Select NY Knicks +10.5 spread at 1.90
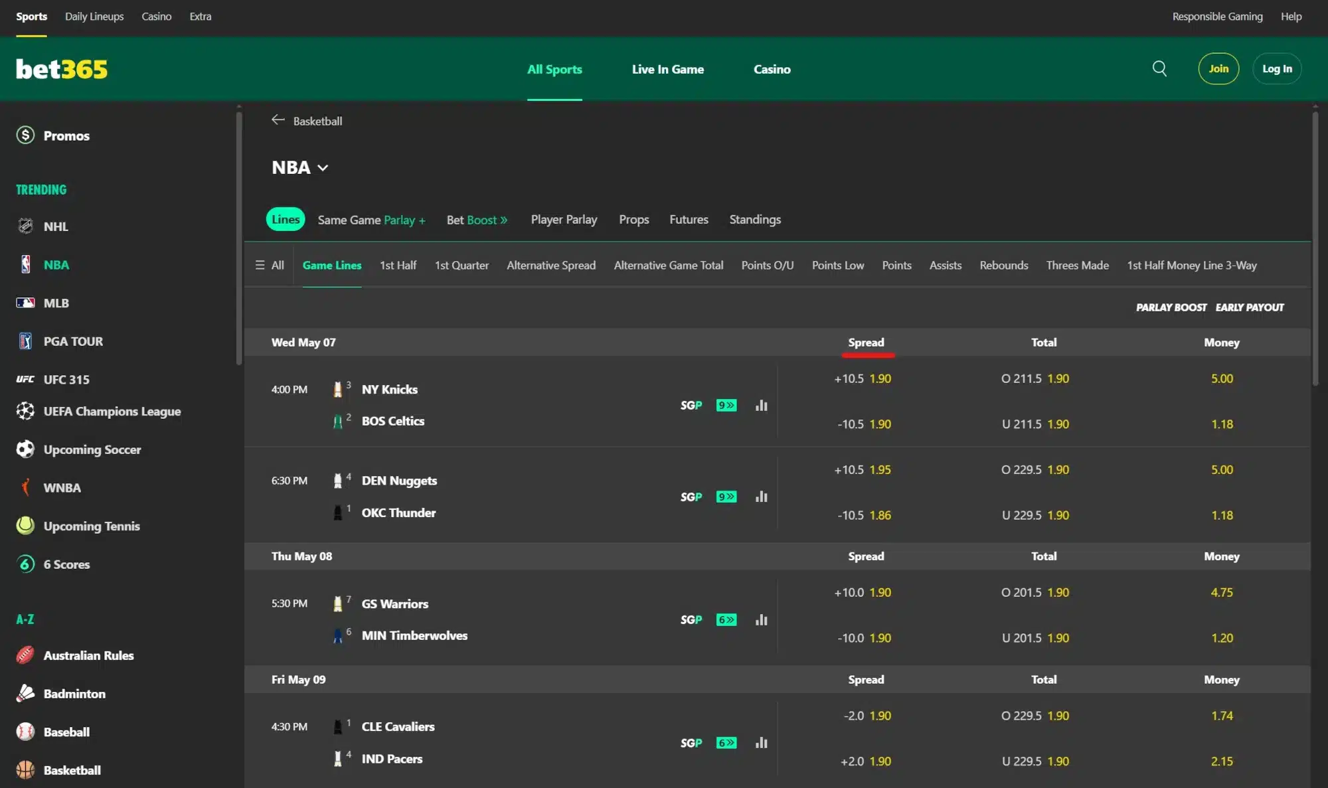Viewport: 1328px width, 788px height. pyautogui.click(x=863, y=378)
